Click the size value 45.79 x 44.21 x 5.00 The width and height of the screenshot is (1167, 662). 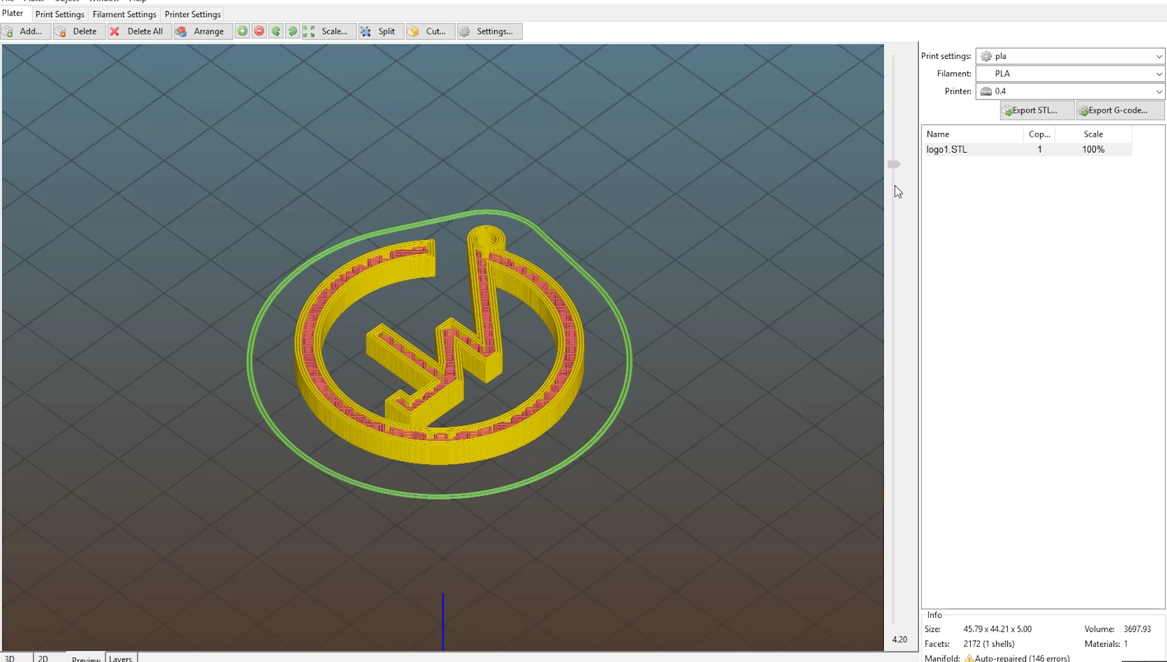coord(997,629)
